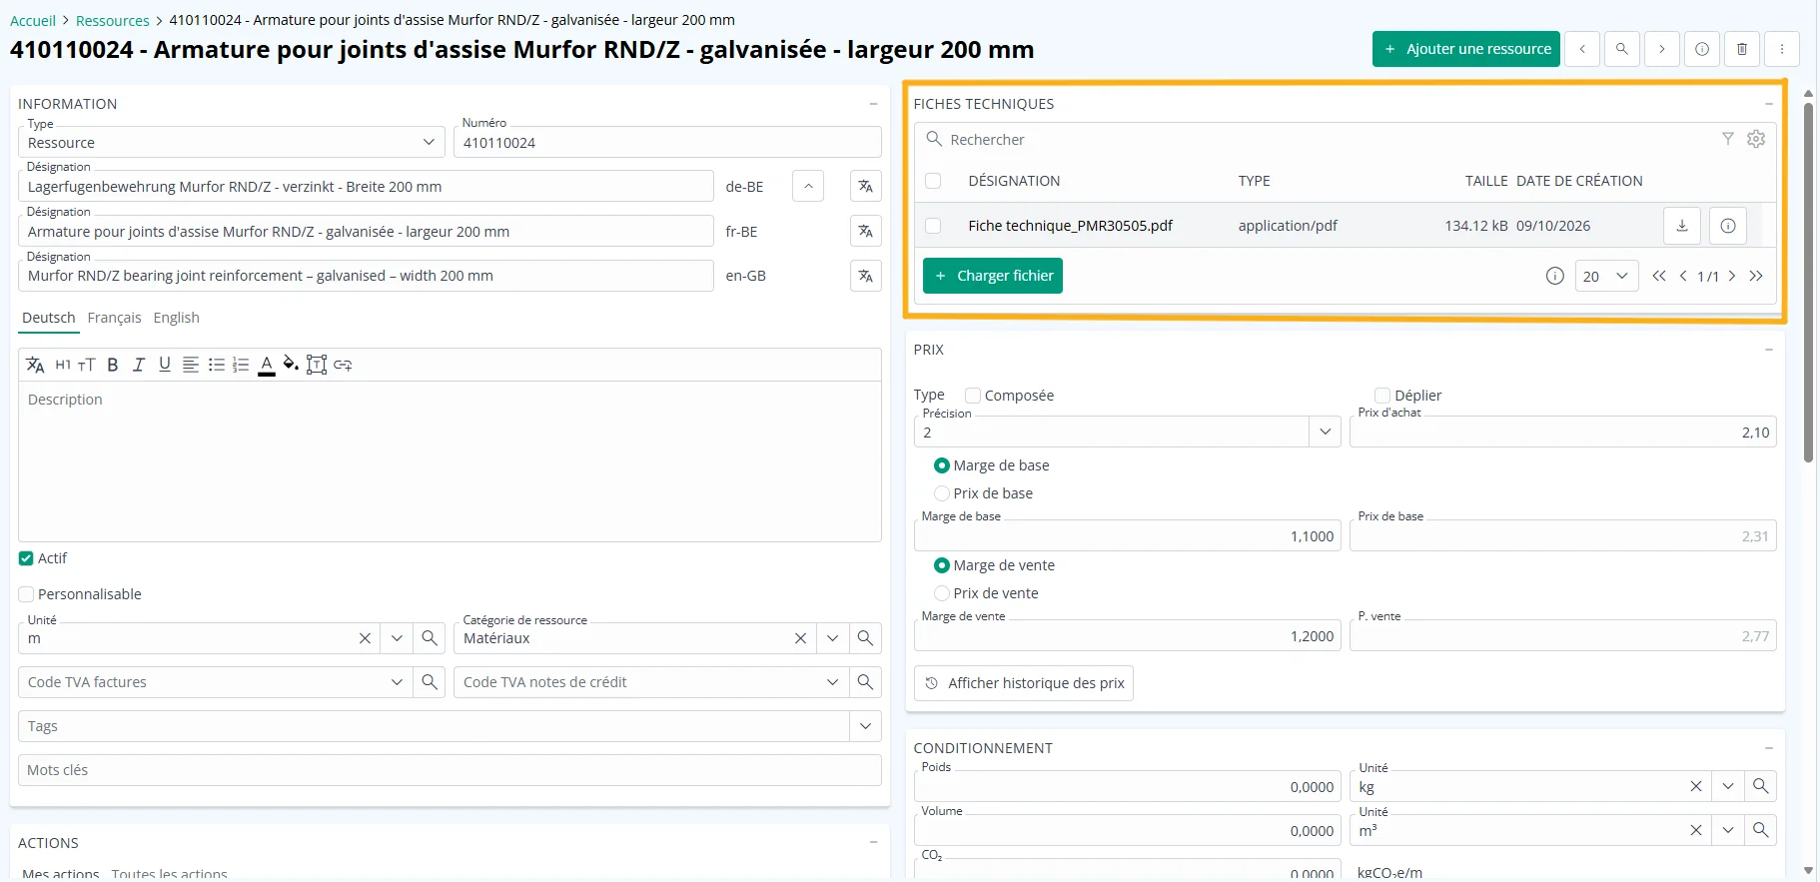The image size is (1820, 882).
Task: Click Afficher historique des prix
Action: coord(1024,683)
